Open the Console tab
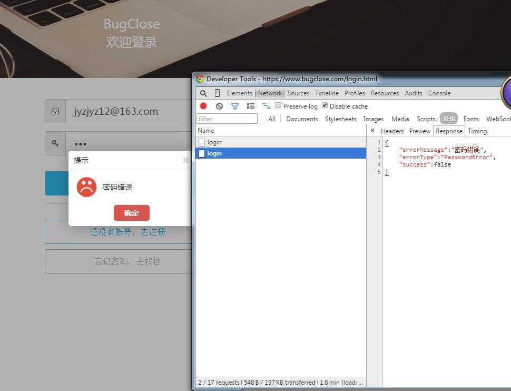Screen dimensions: 511x391 point(439,93)
